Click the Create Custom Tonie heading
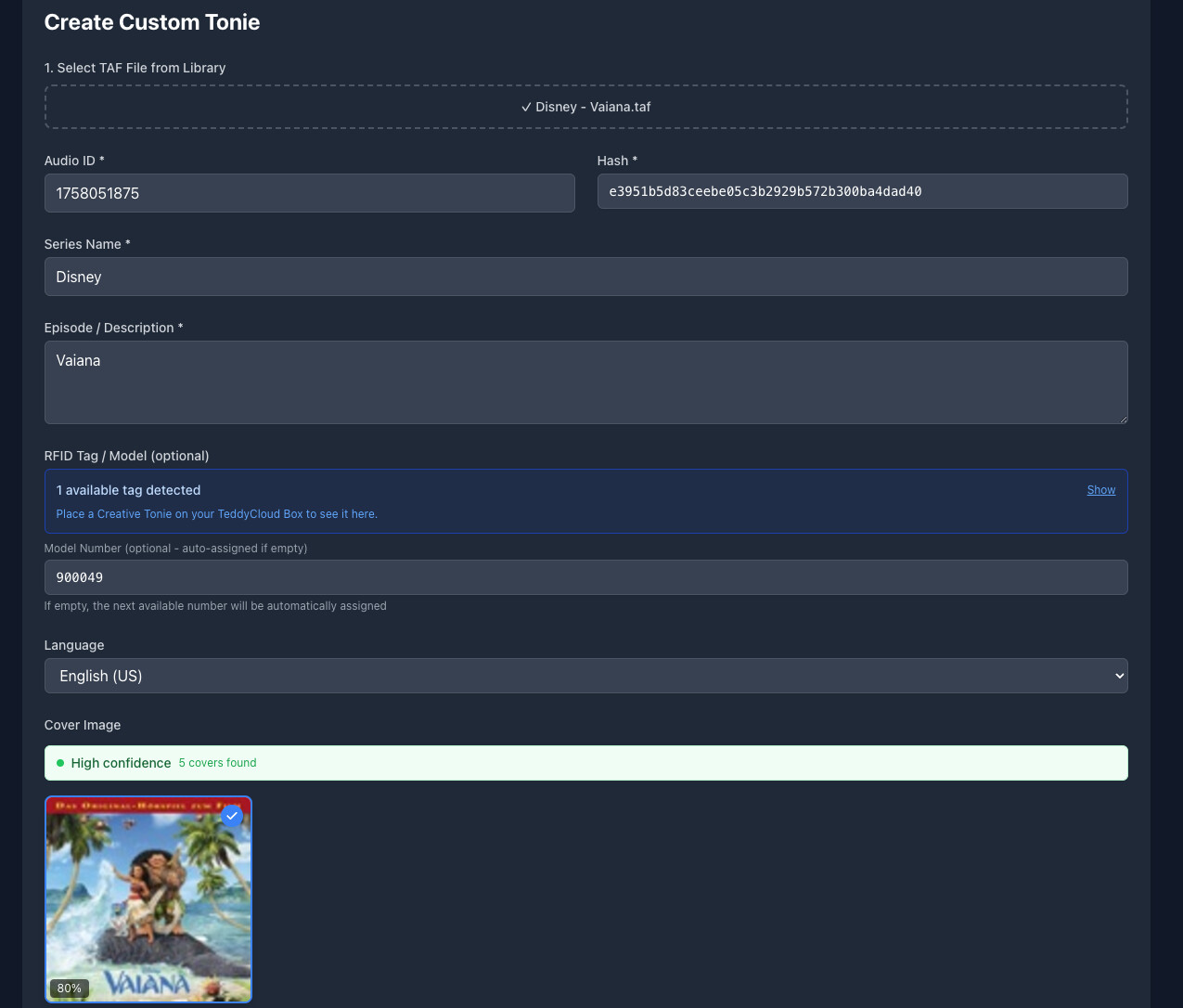The image size is (1183, 1008). click(x=152, y=22)
